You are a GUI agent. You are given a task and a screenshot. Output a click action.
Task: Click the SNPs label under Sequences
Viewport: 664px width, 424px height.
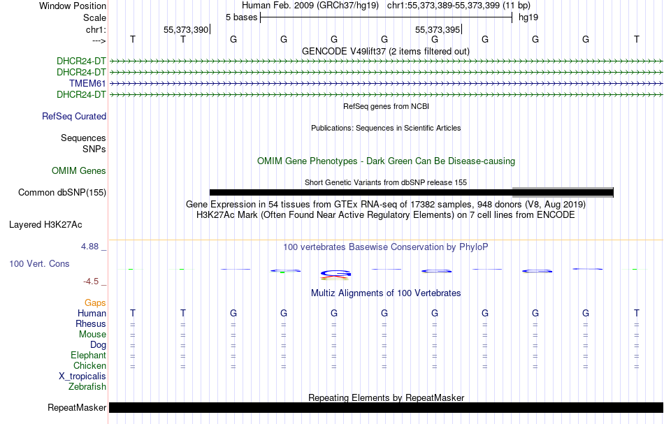coord(94,149)
